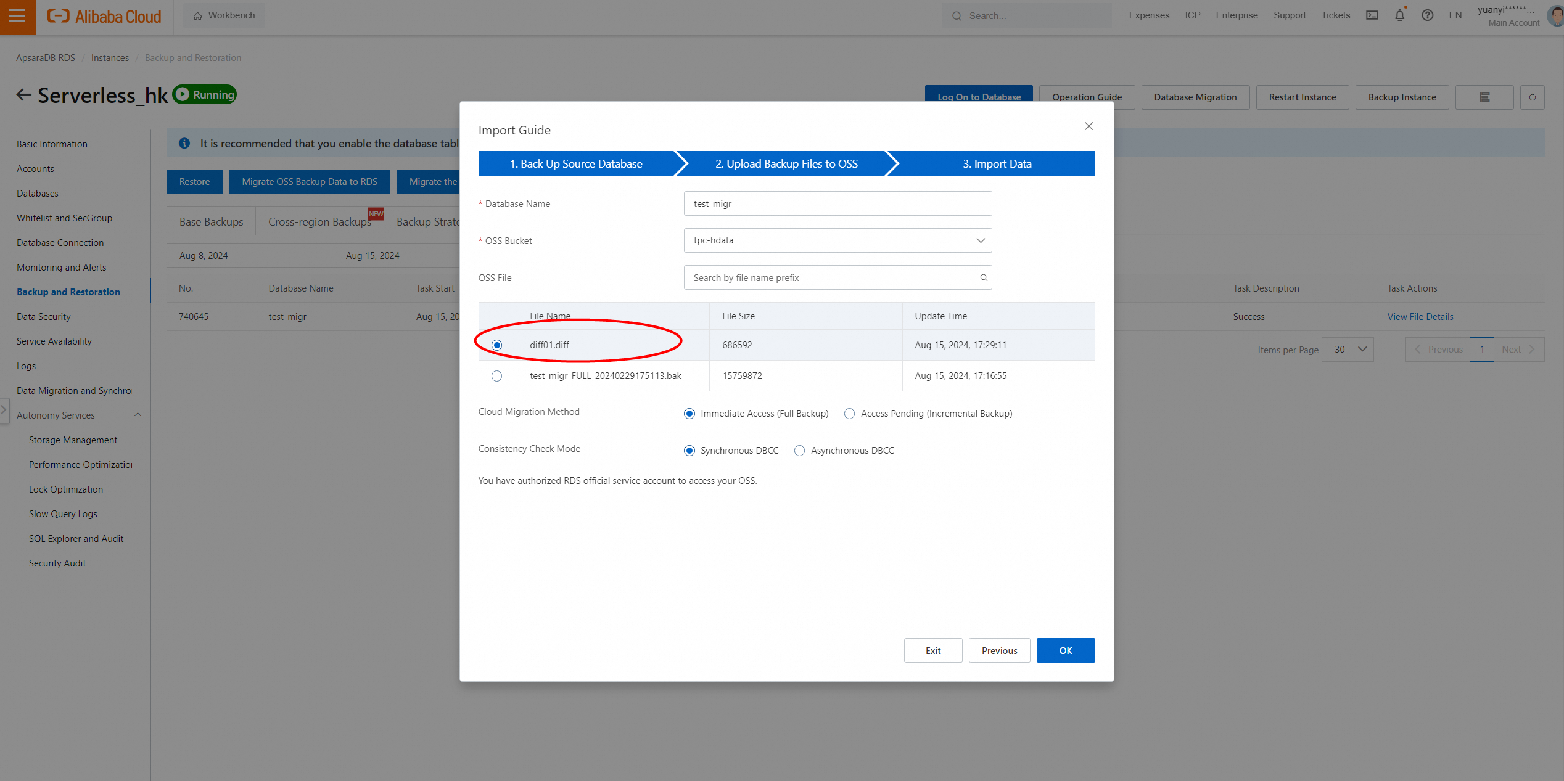Screen dimensions: 1564x781
Task: Open the hamburger navigation menu
Action: [17, 16]
